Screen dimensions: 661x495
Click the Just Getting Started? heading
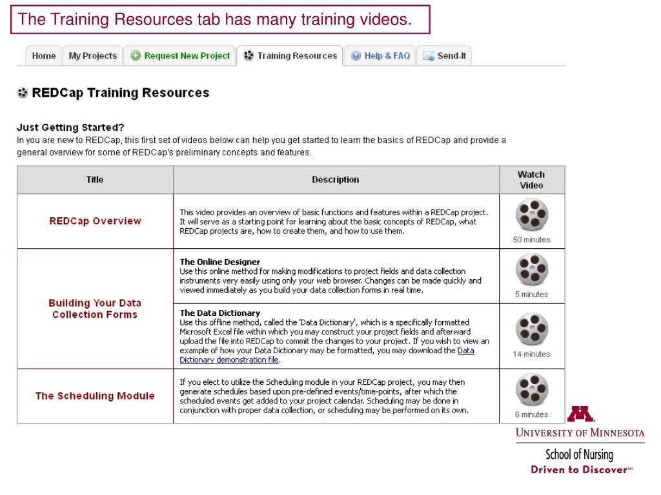[x=70, y=127]
